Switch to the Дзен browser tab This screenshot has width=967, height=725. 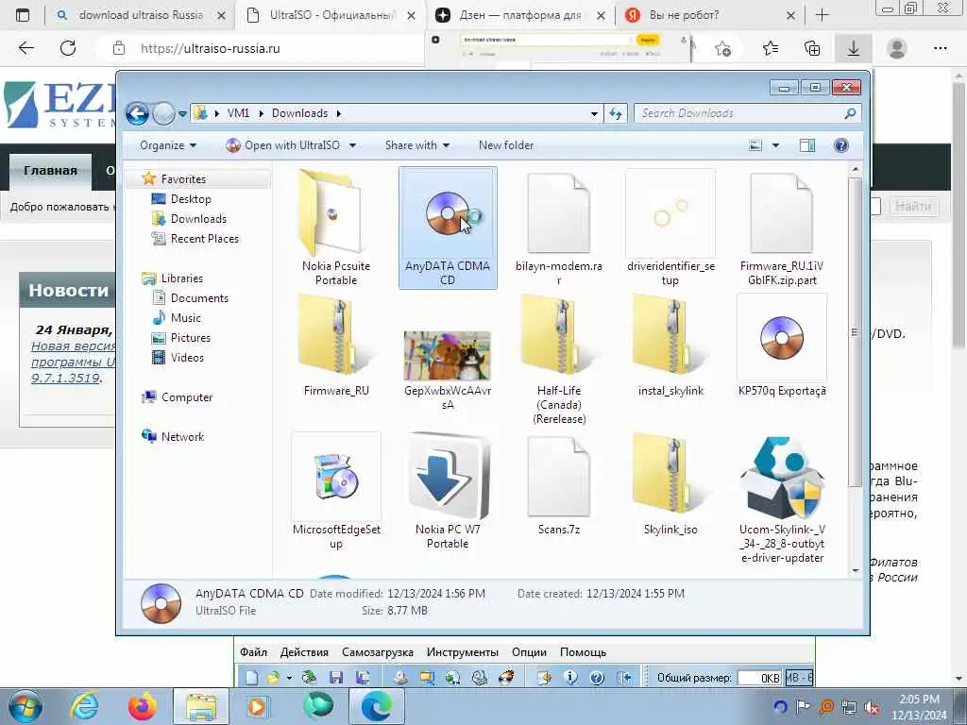coord(520,15)
